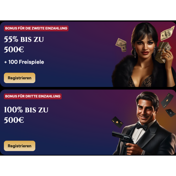Click the stack of cash in the woman's hand
The width and height of the screenshot is (176, 176).
pos(163,52)
